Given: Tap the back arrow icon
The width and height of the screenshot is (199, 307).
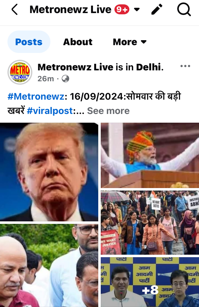Looking at the screenshot, I should point(15,10).
